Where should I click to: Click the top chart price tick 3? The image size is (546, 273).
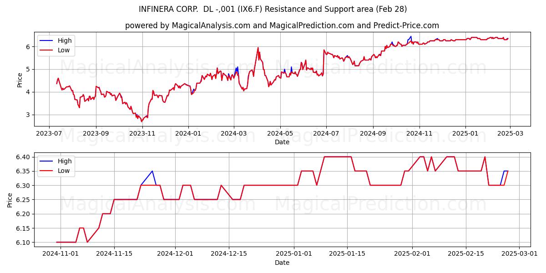[28, 115]
